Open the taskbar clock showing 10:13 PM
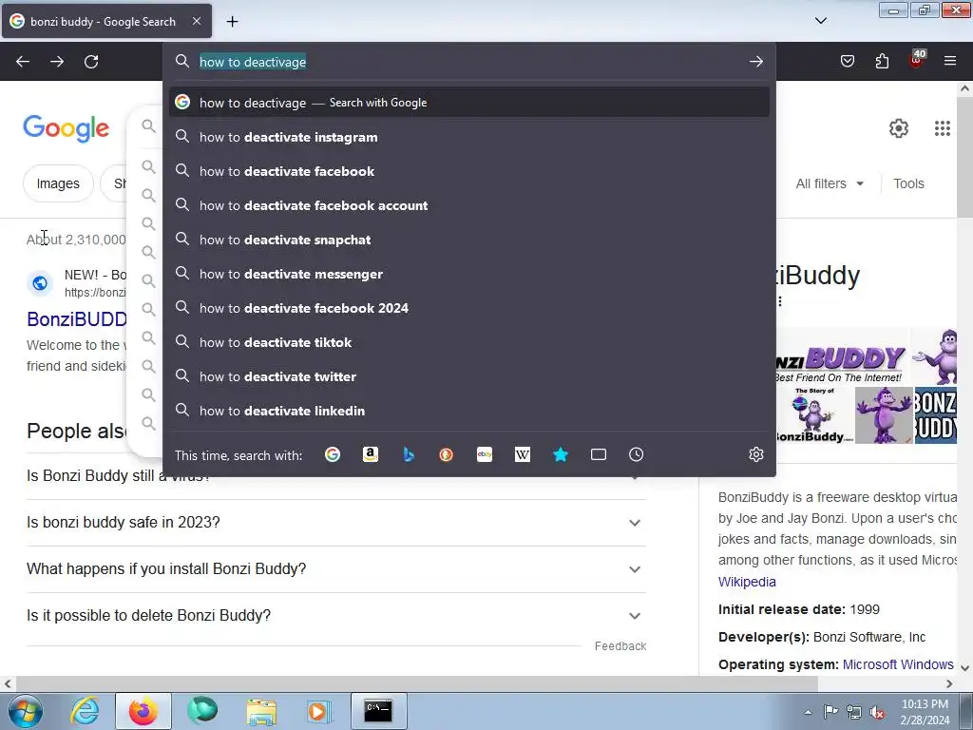The image size is (973, 730). (925, 712)
